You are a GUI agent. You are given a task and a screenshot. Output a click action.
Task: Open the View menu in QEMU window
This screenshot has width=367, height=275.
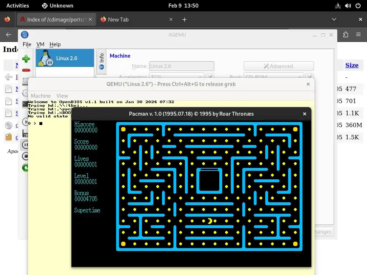[62, 96]
